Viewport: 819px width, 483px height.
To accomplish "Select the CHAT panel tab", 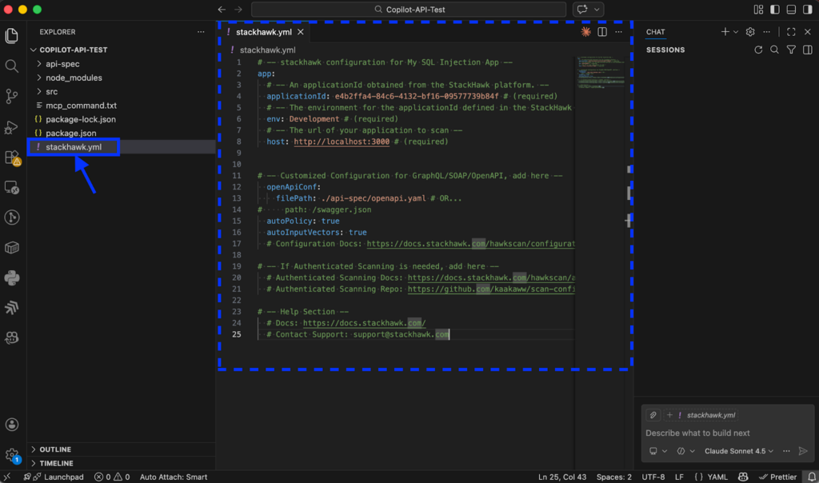I will pyautogui.click(x=655, y=32).
